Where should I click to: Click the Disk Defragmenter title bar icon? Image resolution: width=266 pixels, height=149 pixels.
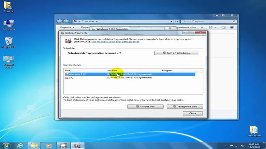62,33
